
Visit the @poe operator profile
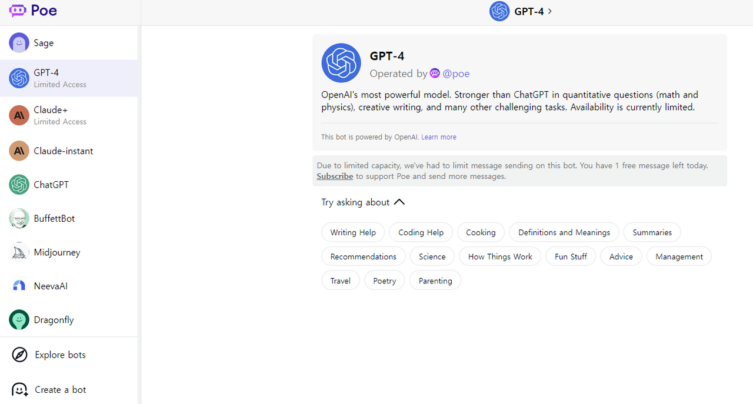tap(455, 74)
